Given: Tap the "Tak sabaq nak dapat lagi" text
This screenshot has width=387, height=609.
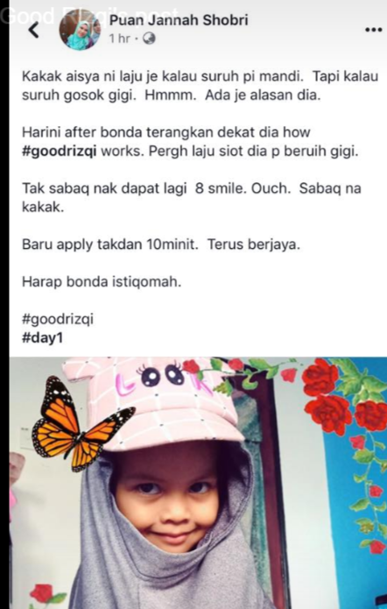Looking at the screenshot, I should pyautogui.click(x=192, y=198).
